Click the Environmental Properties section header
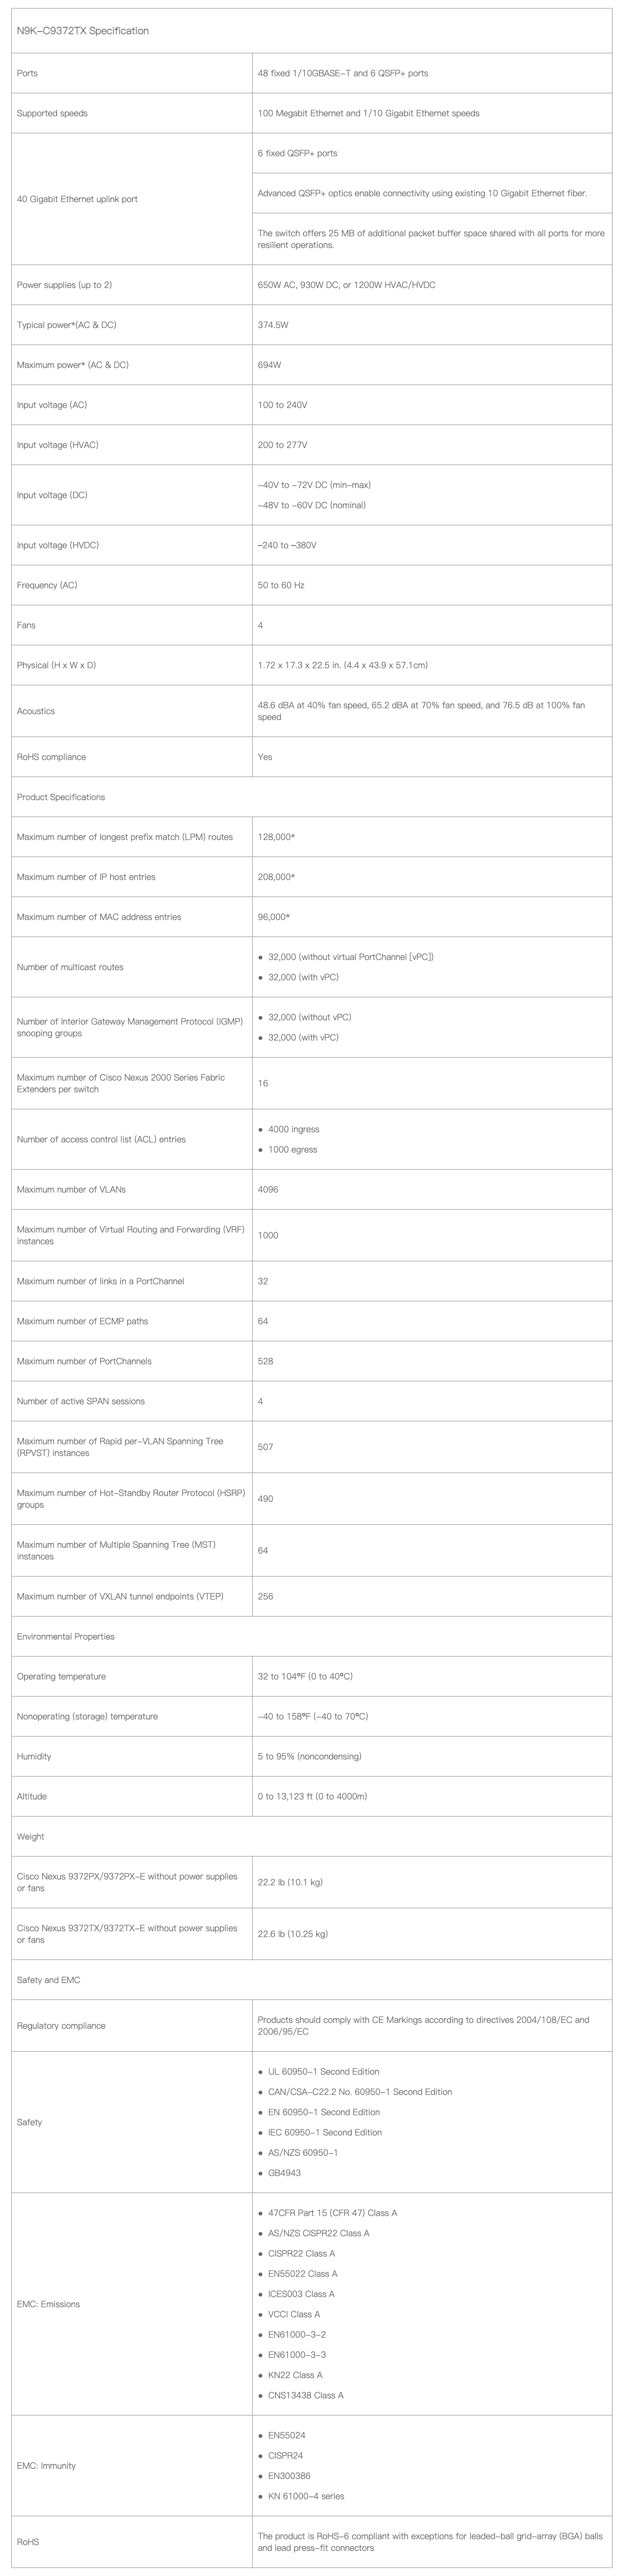Screen dimensions: 621x2576 [x=66, y=1636]
